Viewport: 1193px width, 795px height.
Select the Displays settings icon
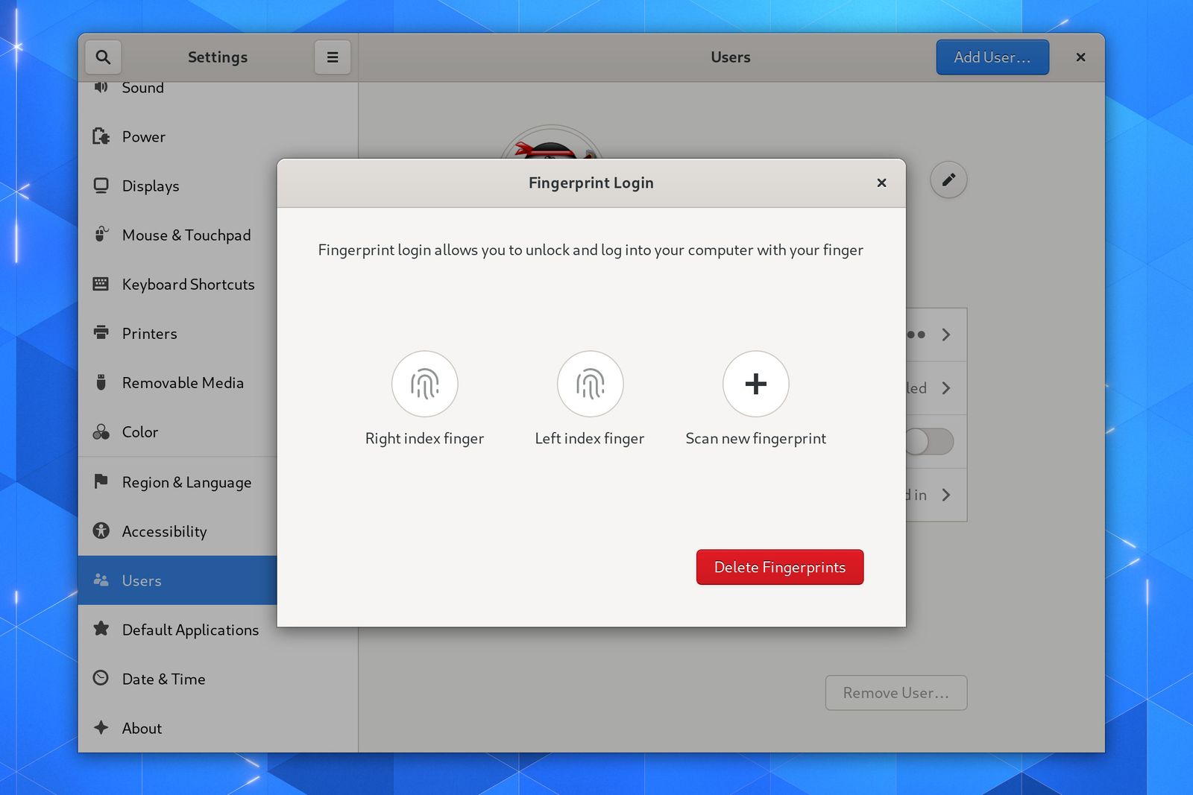(102, 186)
